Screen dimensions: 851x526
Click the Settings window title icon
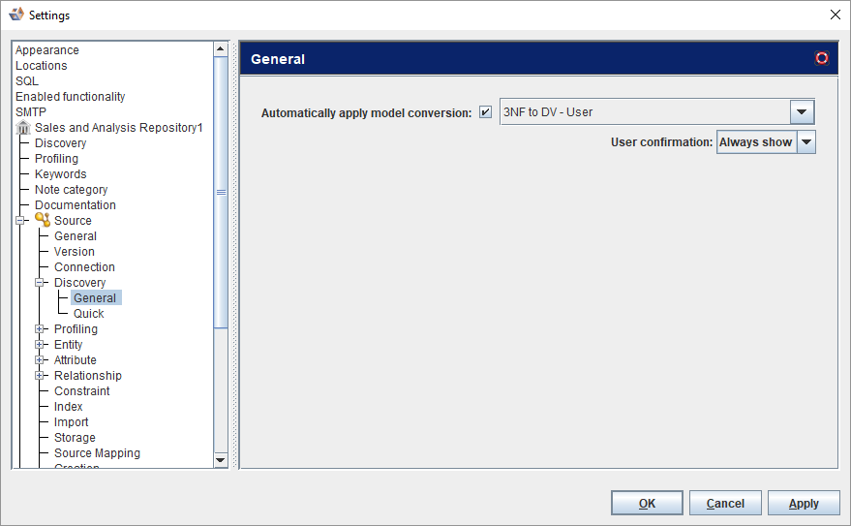coord(16,15)
